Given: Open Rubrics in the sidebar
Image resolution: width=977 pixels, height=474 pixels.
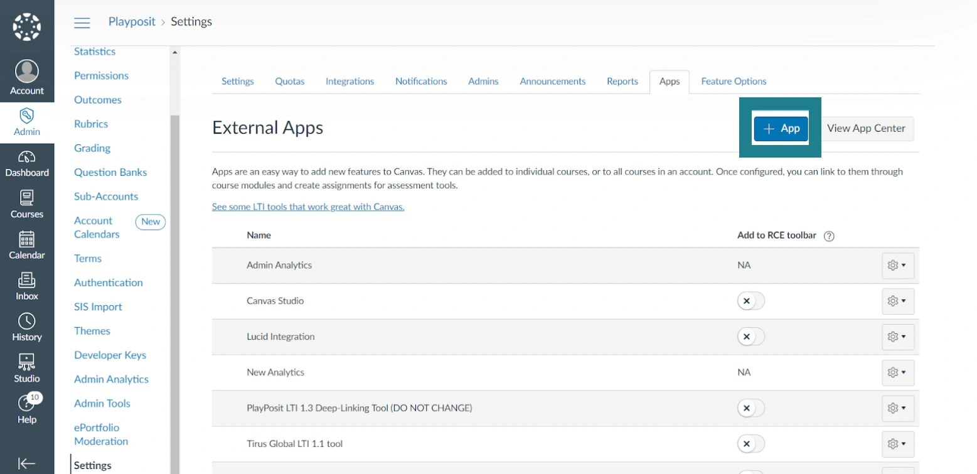Looking at the screenshot, I should (x=91, y=124).
